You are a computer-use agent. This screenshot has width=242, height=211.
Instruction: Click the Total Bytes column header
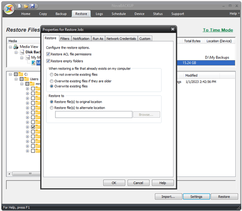(x=192, y=41)
